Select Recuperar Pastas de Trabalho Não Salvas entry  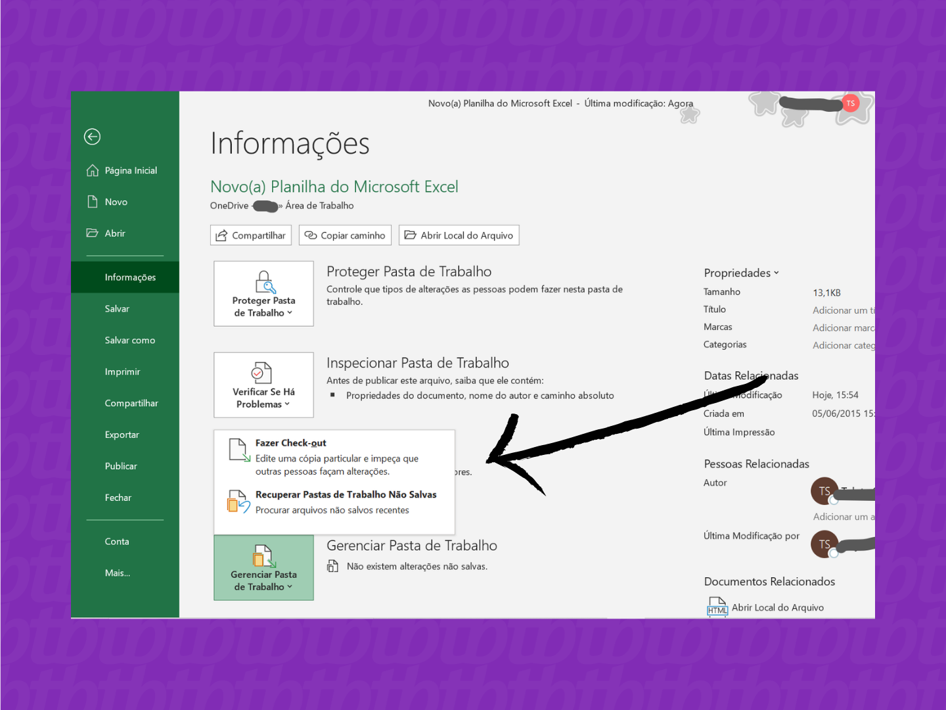click(x=334, y=502)
